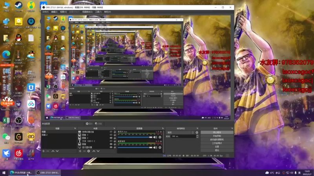Move the scene up in the Scenes dock
Viewport: 314px width, 176px height.
point(53,151)
